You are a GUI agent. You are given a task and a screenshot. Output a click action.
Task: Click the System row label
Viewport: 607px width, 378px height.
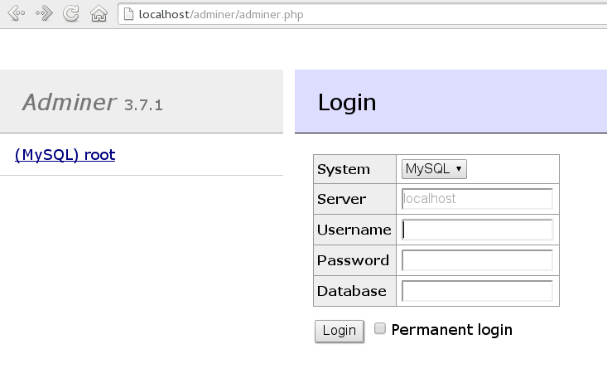click(x=343, y=169)
